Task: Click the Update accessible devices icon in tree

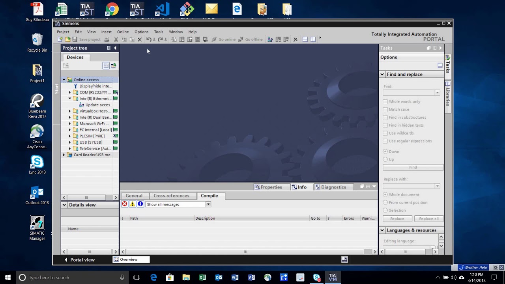Action: pos(82,105)
